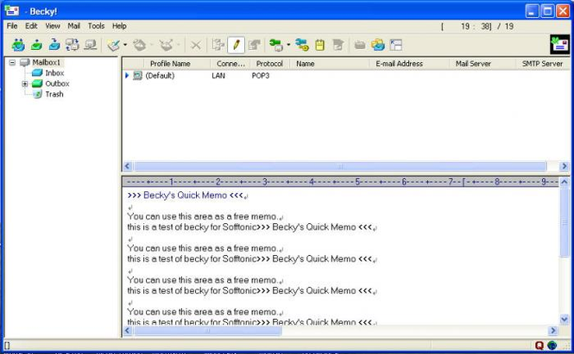Click the grayed reply icon
This screenshot has height=354, width=574.
[x=140, y=45]
